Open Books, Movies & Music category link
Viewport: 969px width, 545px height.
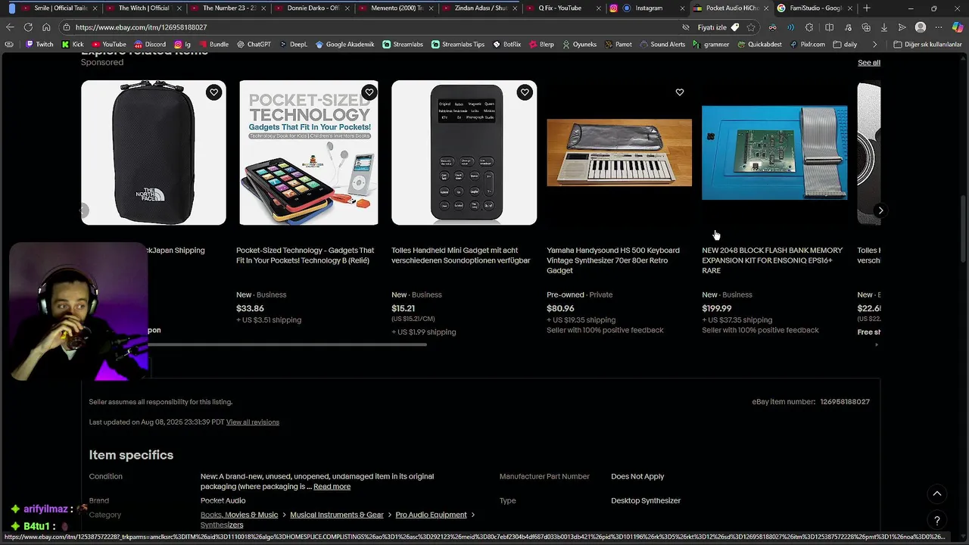(x=239, y=515)
